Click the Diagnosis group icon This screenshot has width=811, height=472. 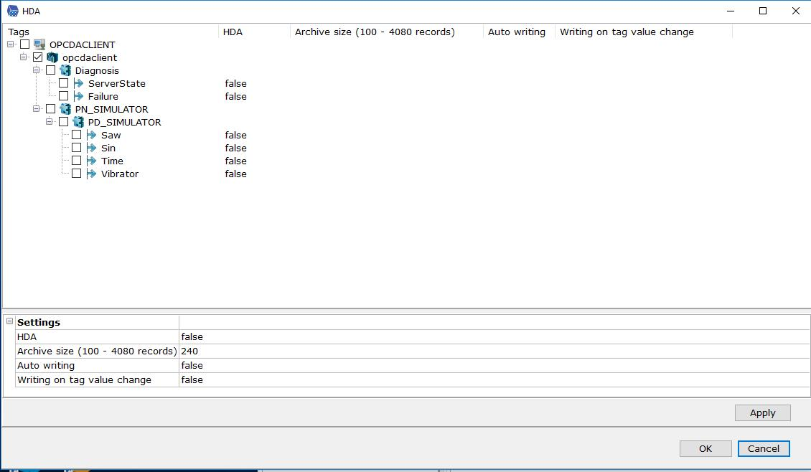click(65, 70)
